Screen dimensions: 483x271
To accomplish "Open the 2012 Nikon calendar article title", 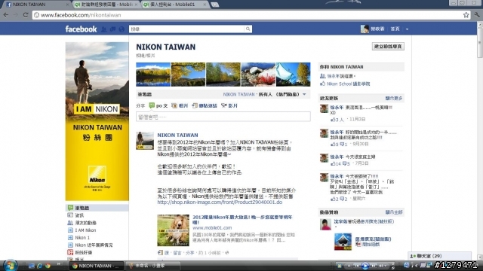I will point(242,219).
